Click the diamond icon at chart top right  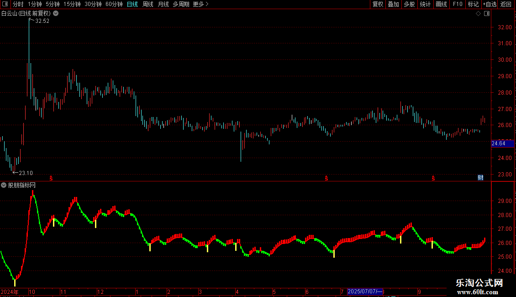pyautogui.click(x=479, y=14)
